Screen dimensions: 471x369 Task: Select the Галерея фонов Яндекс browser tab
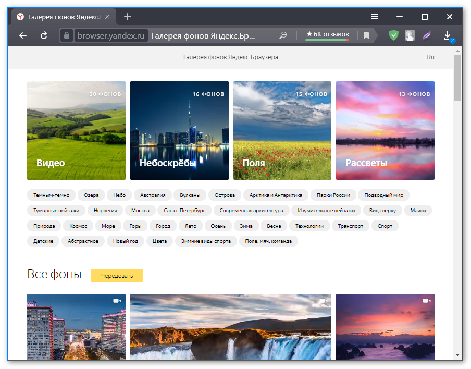[63, 17]
